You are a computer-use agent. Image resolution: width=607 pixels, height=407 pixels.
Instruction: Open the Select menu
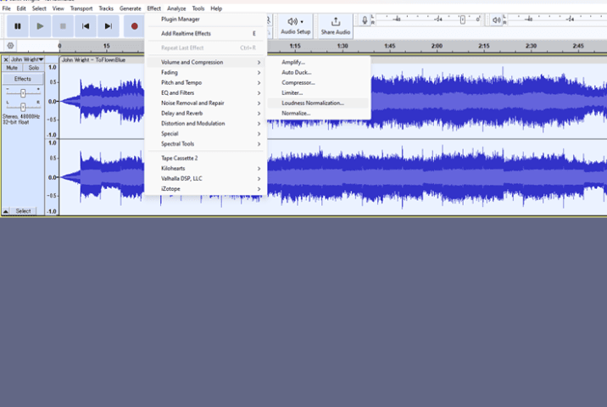pos(39,8)
